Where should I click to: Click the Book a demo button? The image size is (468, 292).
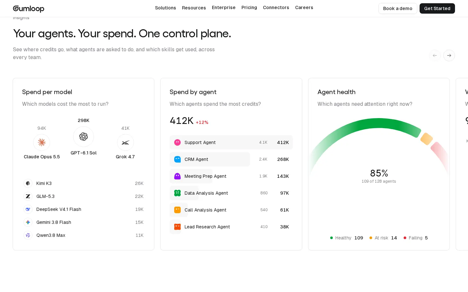tap(398, 8)
